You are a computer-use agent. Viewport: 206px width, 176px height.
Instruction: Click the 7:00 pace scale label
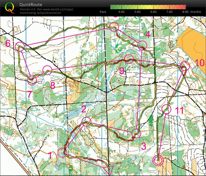(169, 12)
